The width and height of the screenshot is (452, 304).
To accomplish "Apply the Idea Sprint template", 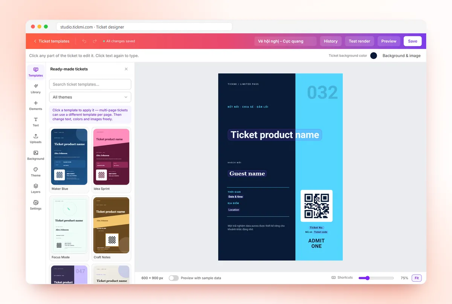I will (x=111, y=160).
